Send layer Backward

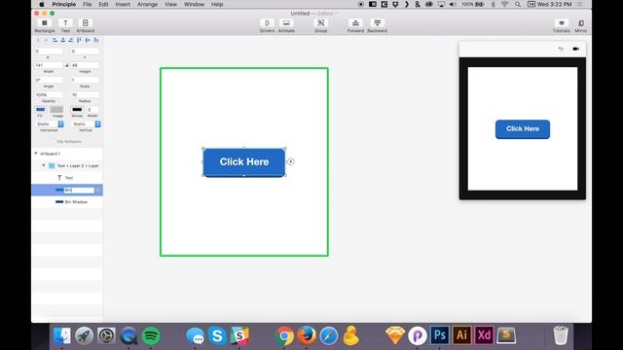[377, 25]
